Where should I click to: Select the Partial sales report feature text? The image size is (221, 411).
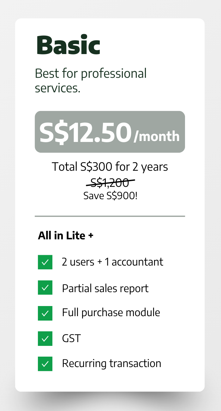(105, 288)
